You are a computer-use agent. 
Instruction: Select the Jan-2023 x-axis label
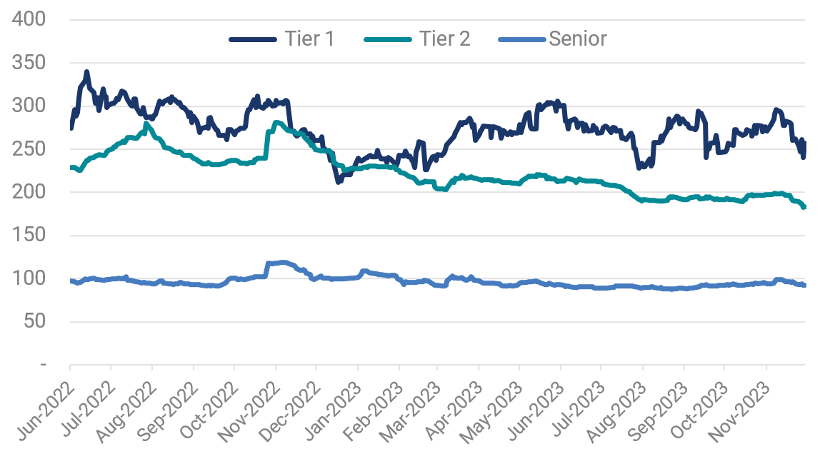point(336,400)
